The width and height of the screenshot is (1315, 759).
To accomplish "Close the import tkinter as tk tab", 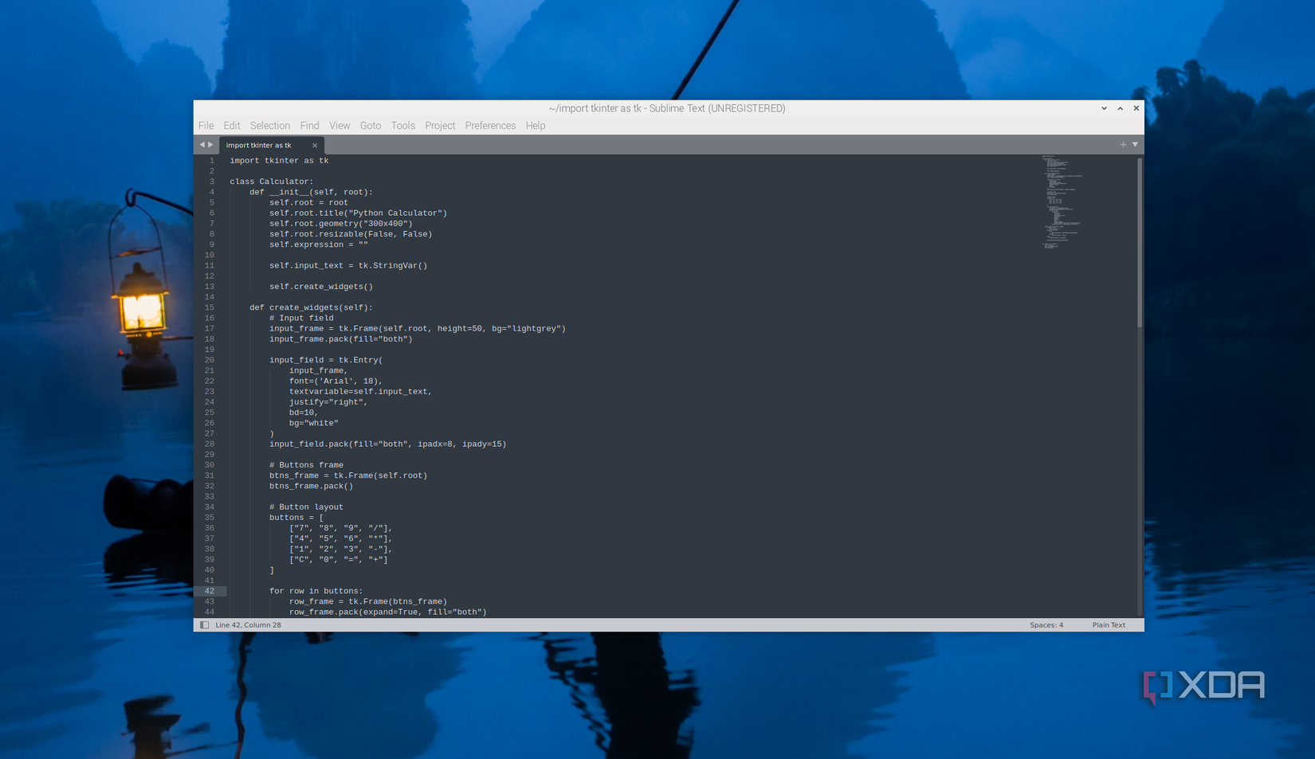I will pyautogui.click(x=314, y=145).
